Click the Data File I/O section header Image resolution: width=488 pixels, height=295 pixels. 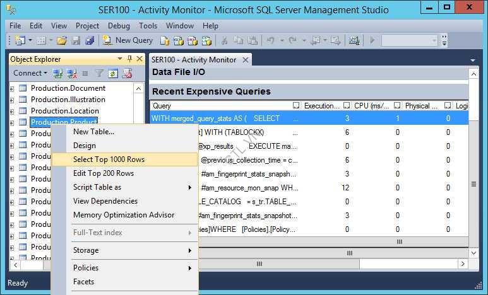309,72
